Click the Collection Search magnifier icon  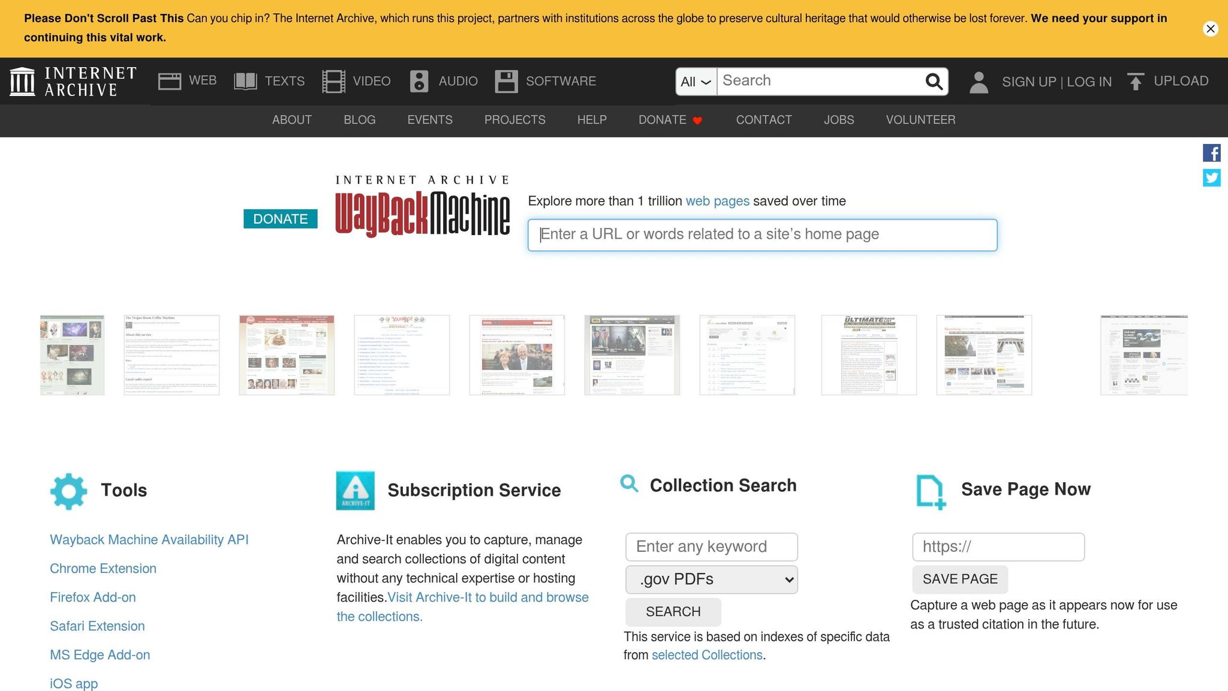(x=629, y=483)
